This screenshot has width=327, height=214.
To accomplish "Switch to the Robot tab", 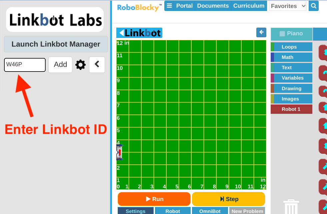I will [x=173, y=211].
